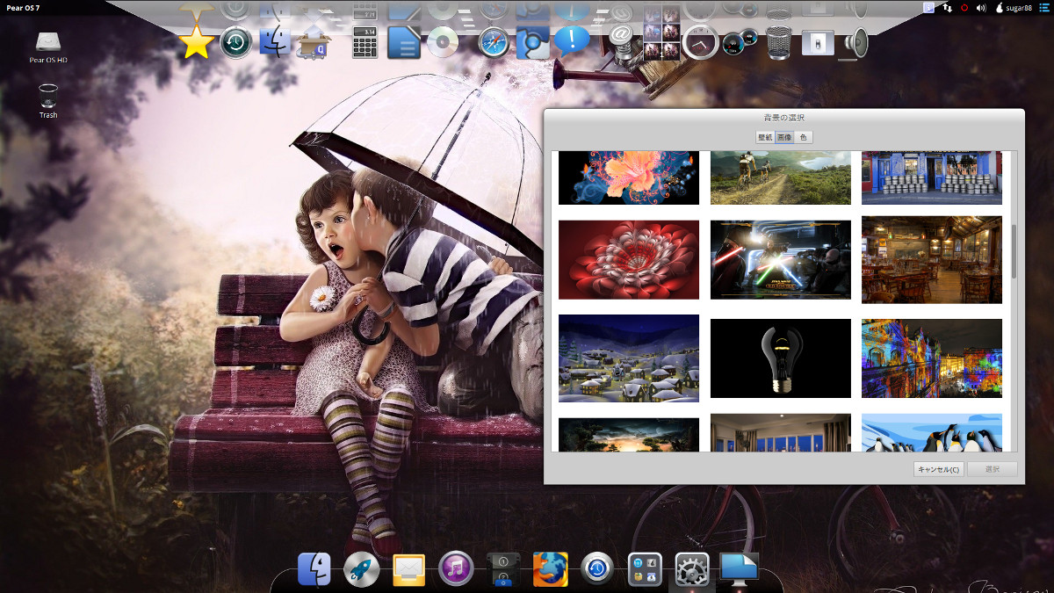Open the cardboard box package installer icon
The image size is (1054, 593).
click(x=313, y=42)
